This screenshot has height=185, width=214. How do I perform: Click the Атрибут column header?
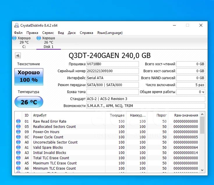click(68, 115)
